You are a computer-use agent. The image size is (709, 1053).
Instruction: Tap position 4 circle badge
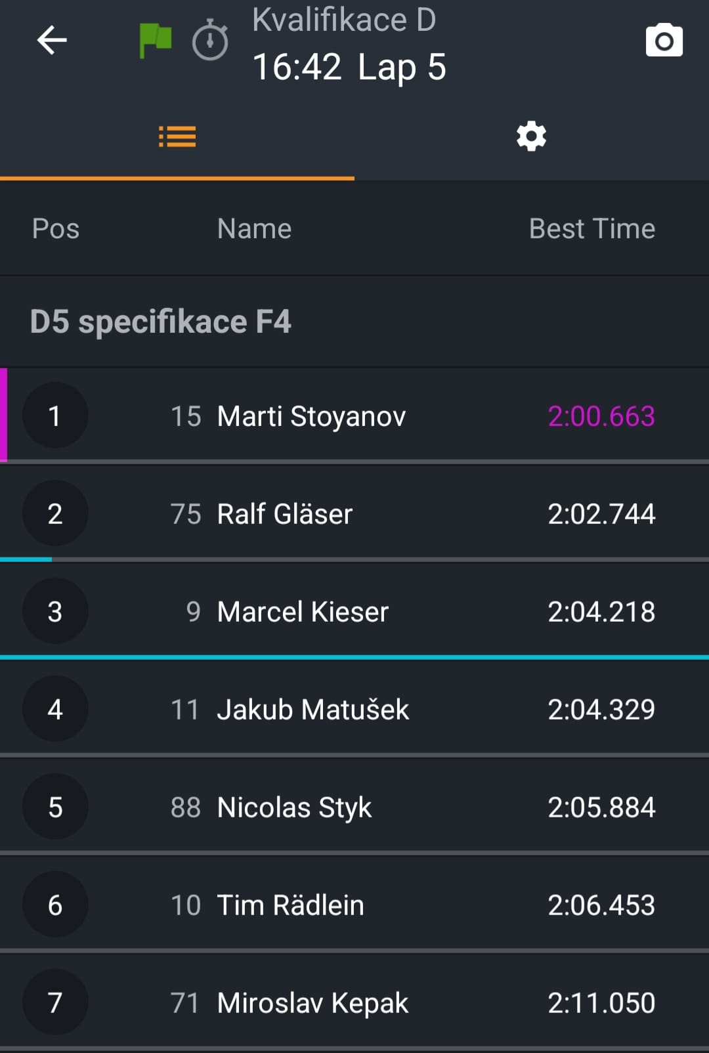55,709
